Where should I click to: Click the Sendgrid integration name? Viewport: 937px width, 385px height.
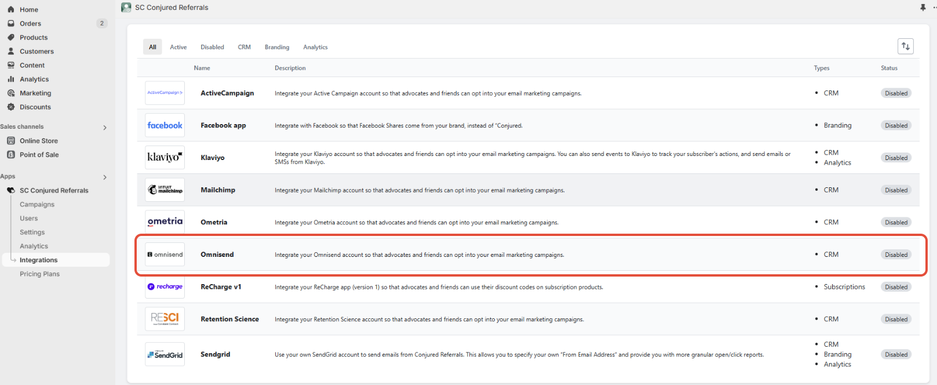coord(216,354)
